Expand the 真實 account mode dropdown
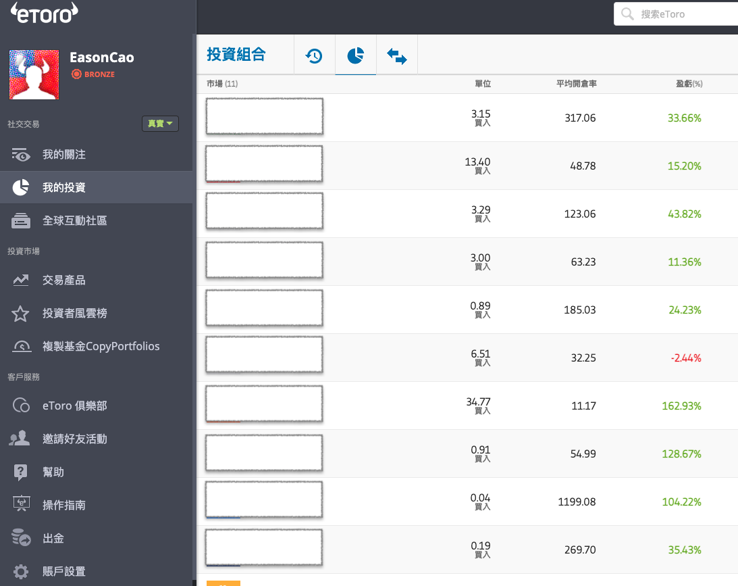 [160, 124]
